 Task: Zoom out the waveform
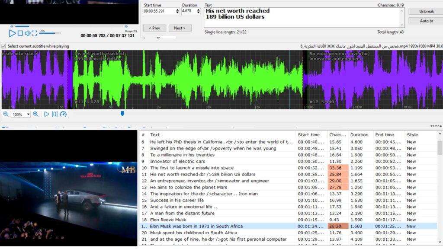[x=6, y=114]
